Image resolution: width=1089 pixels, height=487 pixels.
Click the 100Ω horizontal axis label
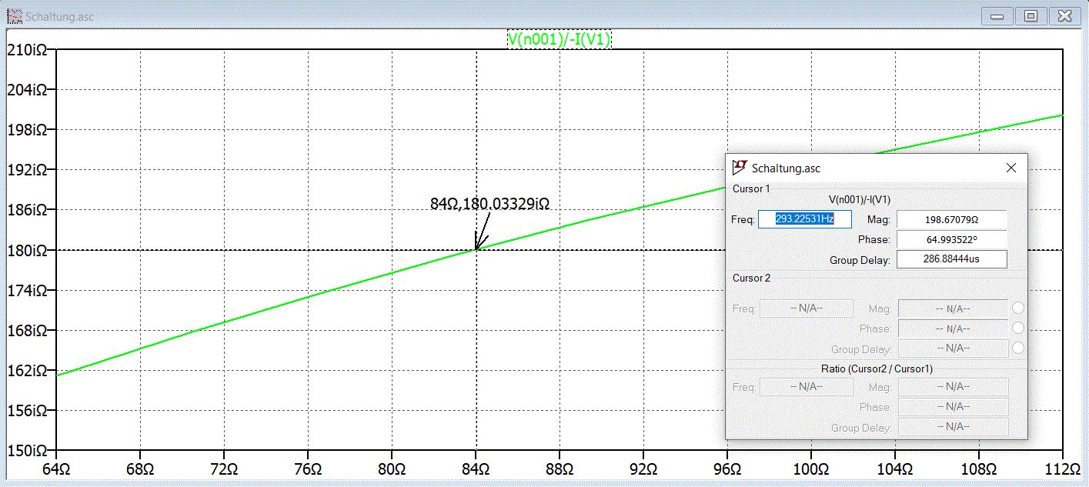point(810,469)
